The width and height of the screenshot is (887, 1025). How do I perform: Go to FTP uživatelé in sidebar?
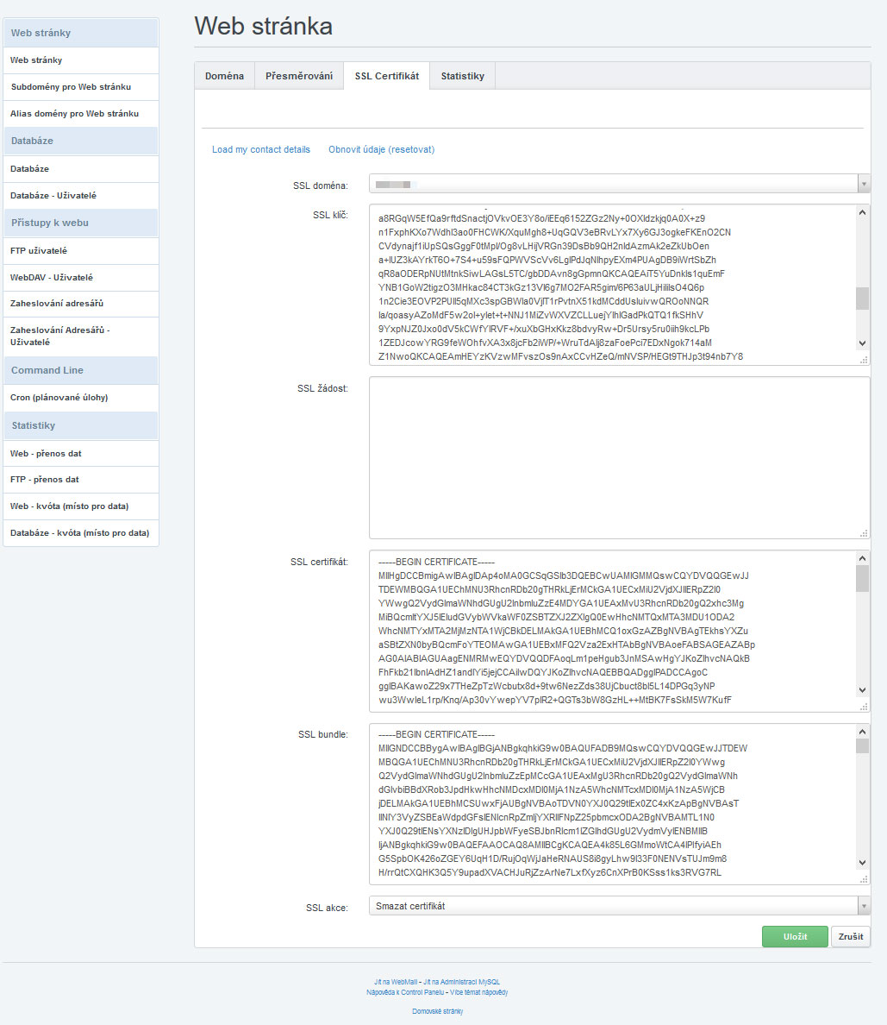point(39,251)
